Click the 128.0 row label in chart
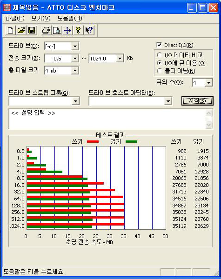221x279 pixels. coord(18,206)
